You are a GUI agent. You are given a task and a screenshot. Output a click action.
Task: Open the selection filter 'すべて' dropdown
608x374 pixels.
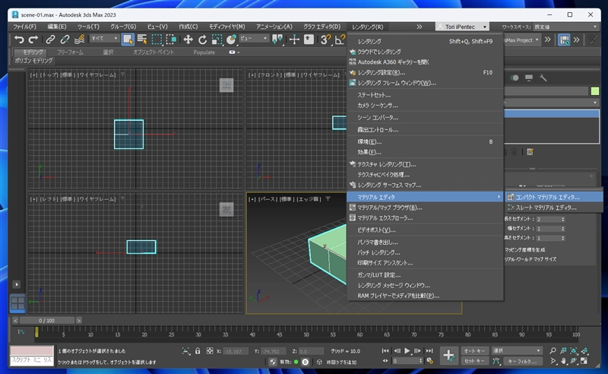[x=104, y=39]
